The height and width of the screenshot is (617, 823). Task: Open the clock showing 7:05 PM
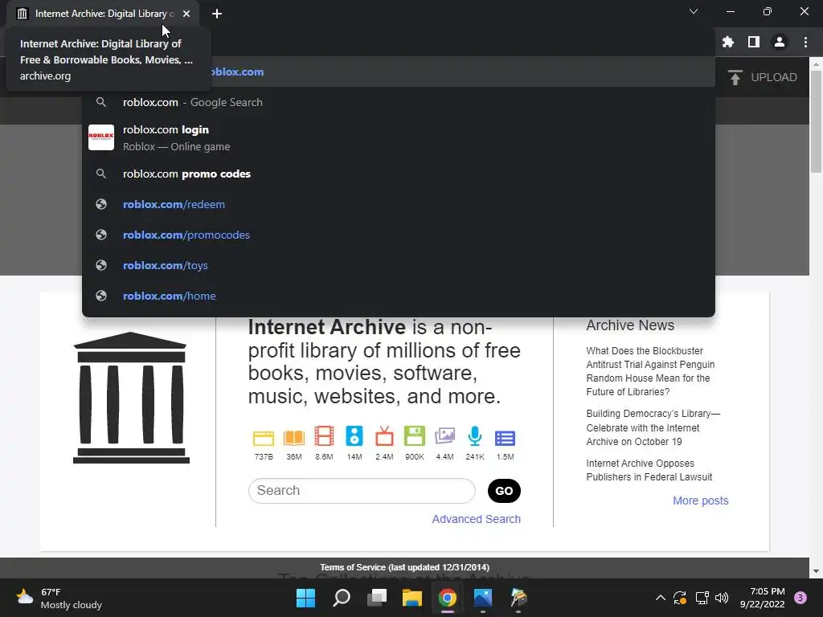pos(763,598)
